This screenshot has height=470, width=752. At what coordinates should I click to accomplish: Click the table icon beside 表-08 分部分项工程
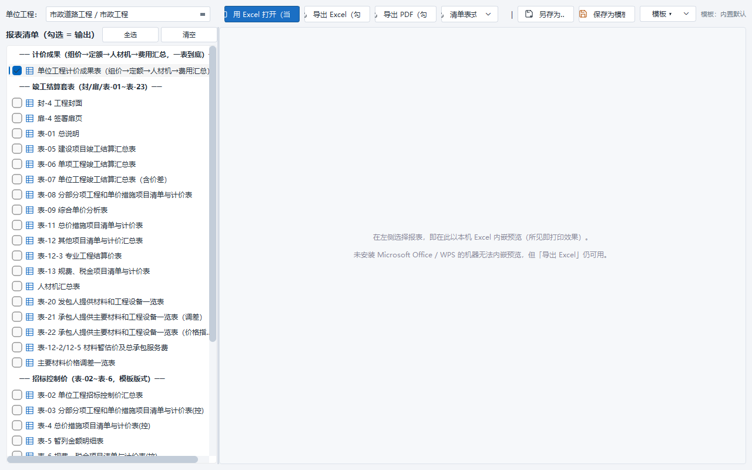[30, 194]
